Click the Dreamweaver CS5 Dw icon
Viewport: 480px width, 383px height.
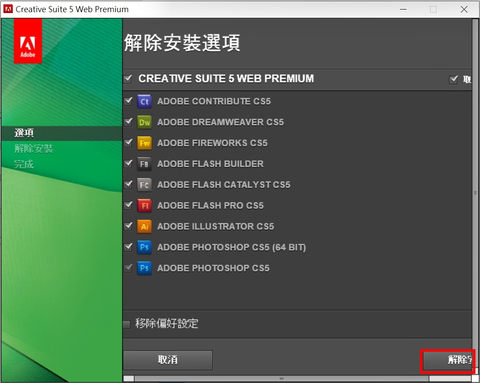pyautogui.click(x=144, y=122)
